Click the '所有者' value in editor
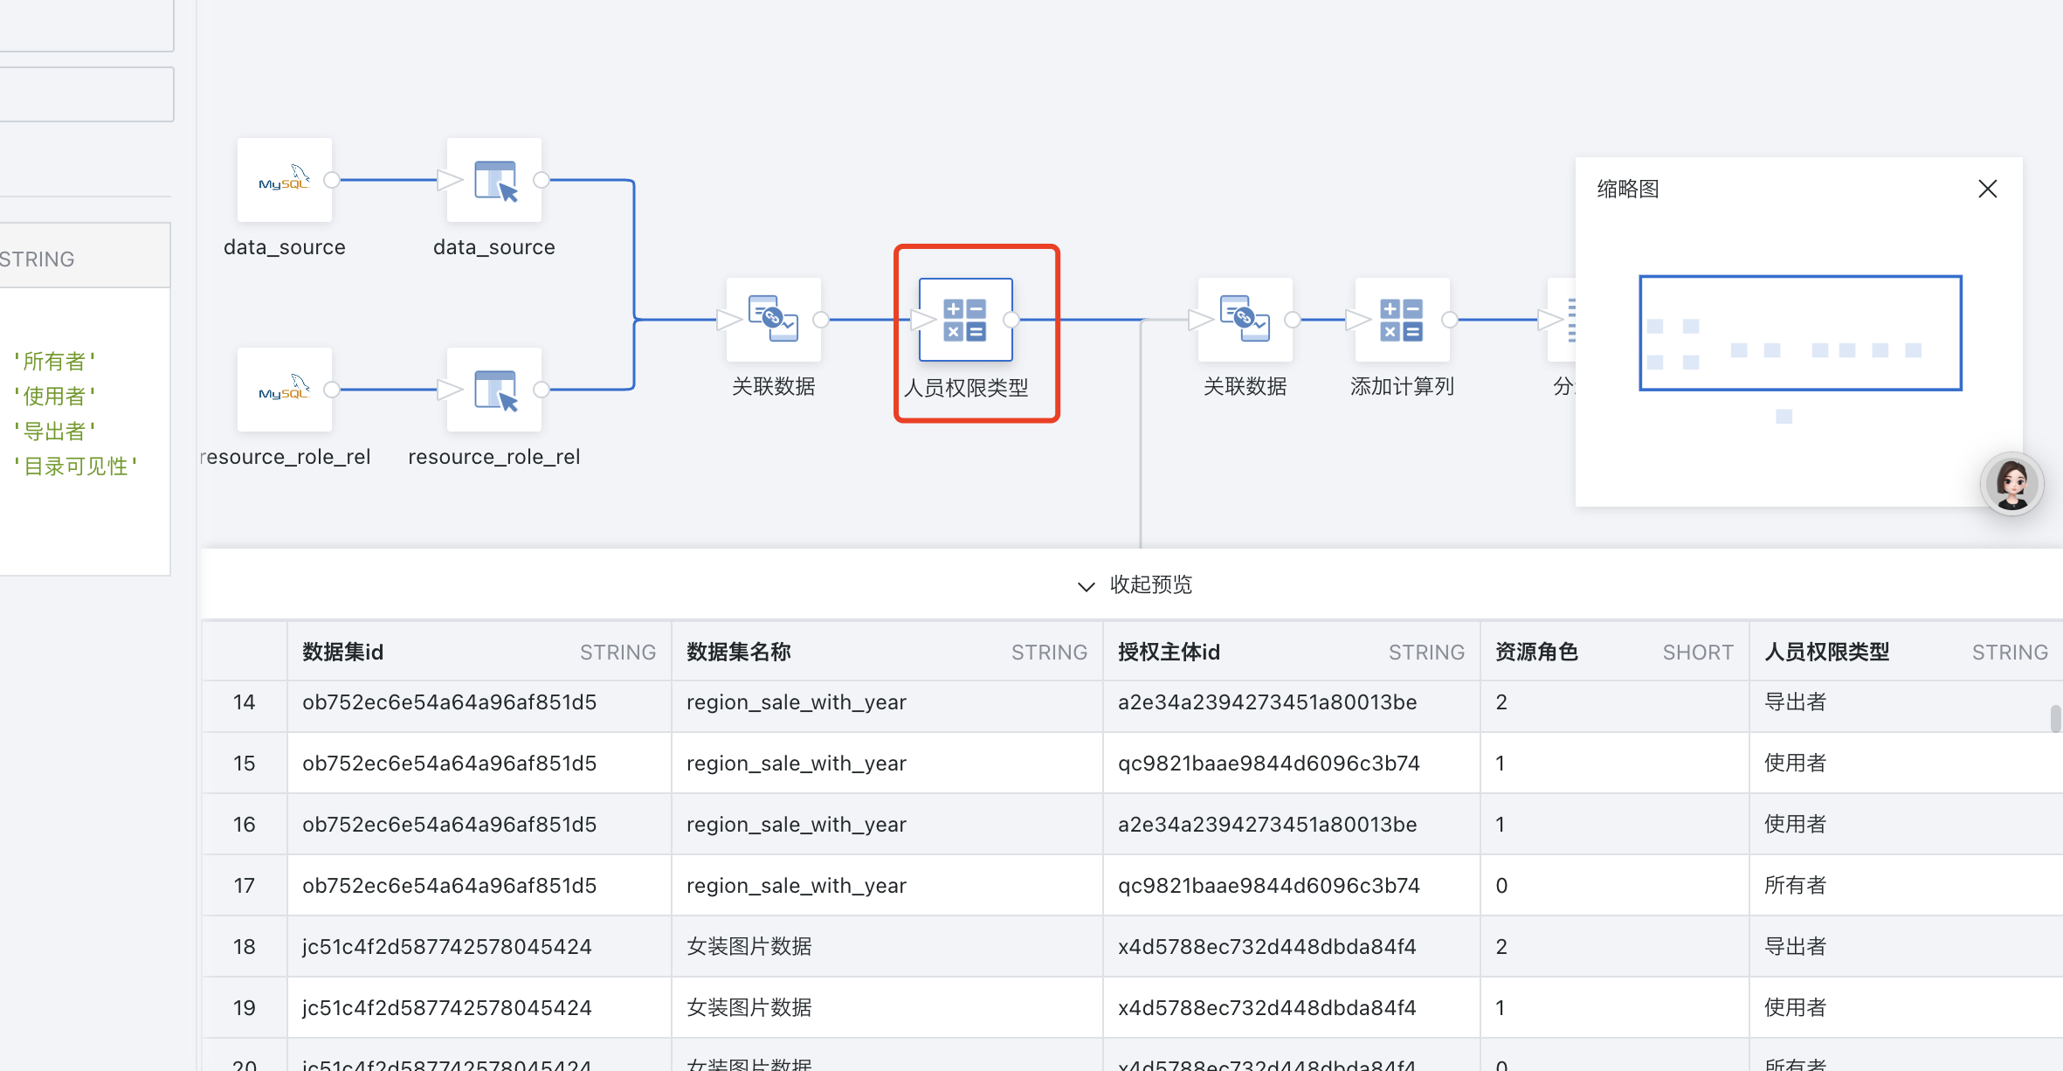This screenshot has height=1071, width=2063. point(54,361)
